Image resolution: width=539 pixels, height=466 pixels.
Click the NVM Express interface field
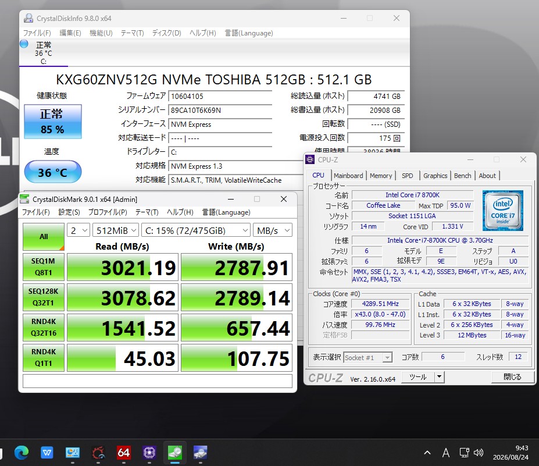click(220, 124)
